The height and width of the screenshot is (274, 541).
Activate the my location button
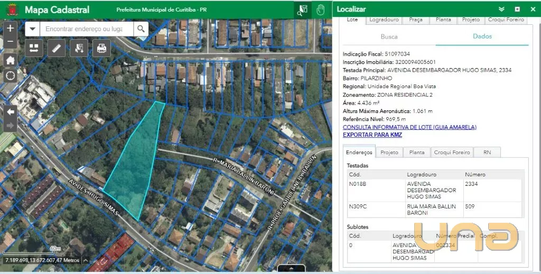[10, 75]
